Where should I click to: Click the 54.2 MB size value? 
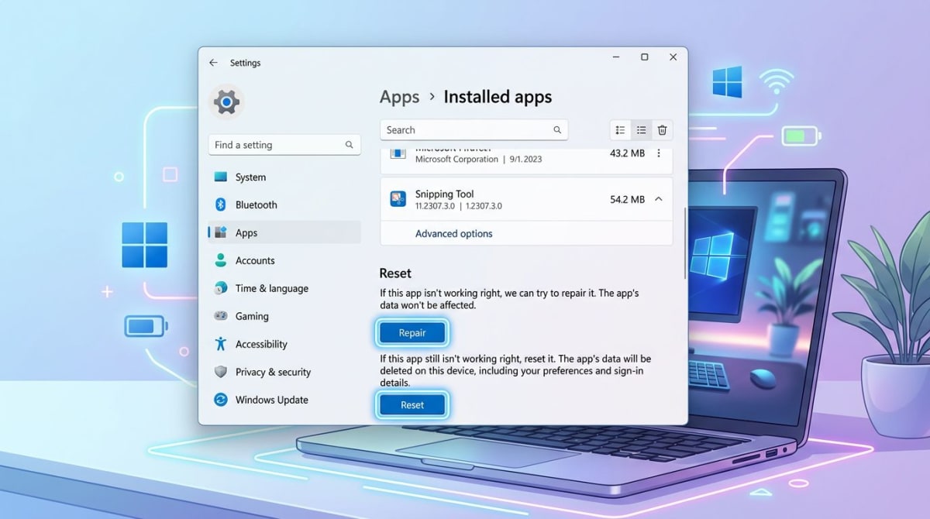pyautogui.click(x=627, y=199)
